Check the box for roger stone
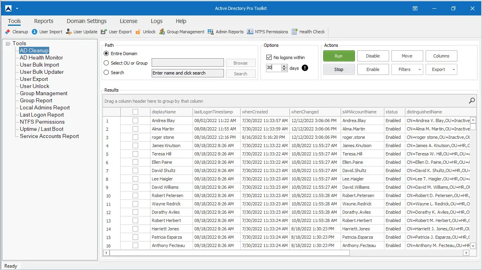The width and height of the screenshot is (482, 270). coord(135,137)
